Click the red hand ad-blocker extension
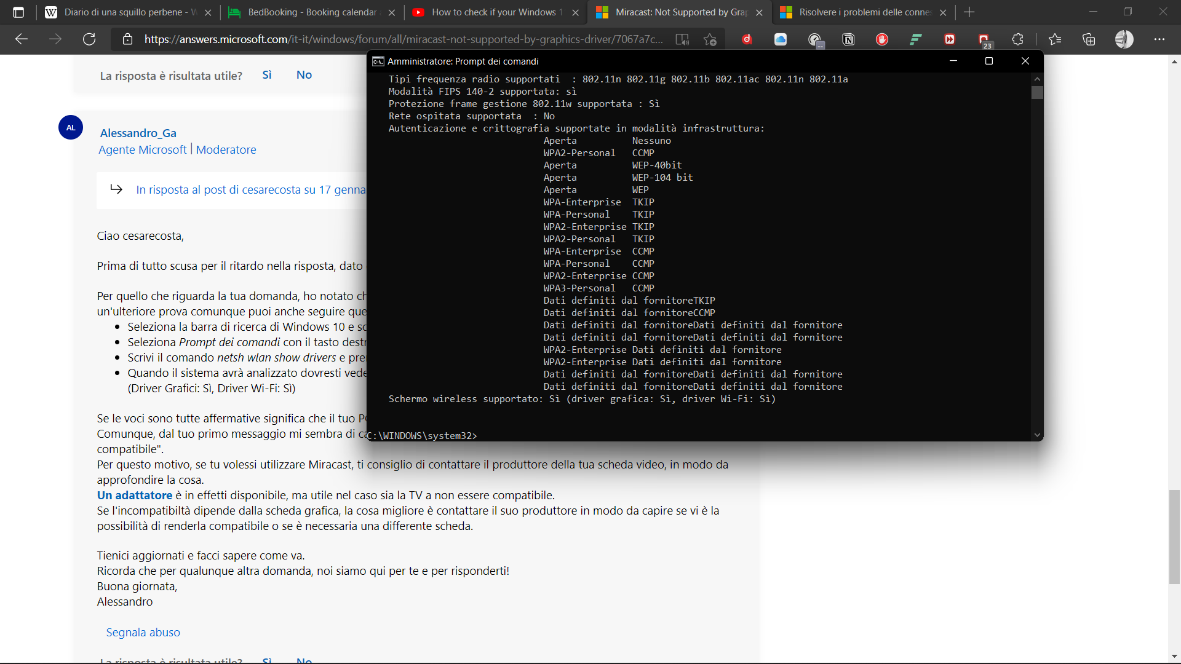 click(x=882, y=39)
